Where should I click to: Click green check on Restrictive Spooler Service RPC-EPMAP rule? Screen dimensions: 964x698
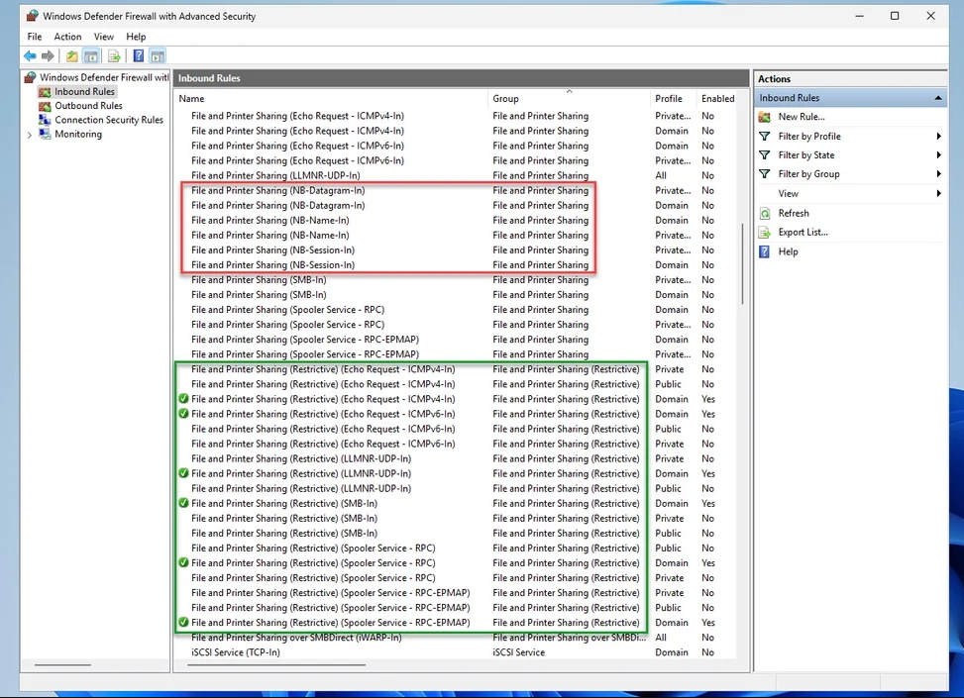(183, 623)
